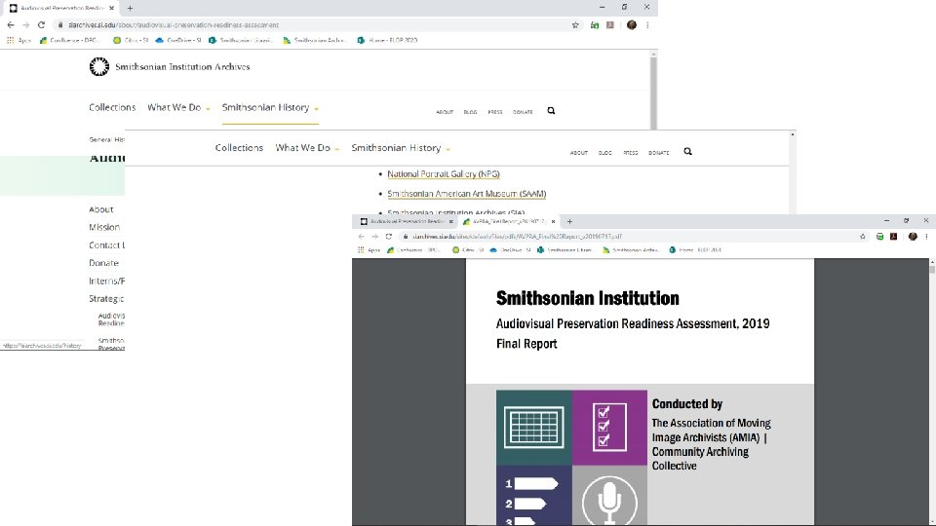Click the bookmark star in the top browser address bar
Viewport: 936px width, 526px height.
click(575, 25)
